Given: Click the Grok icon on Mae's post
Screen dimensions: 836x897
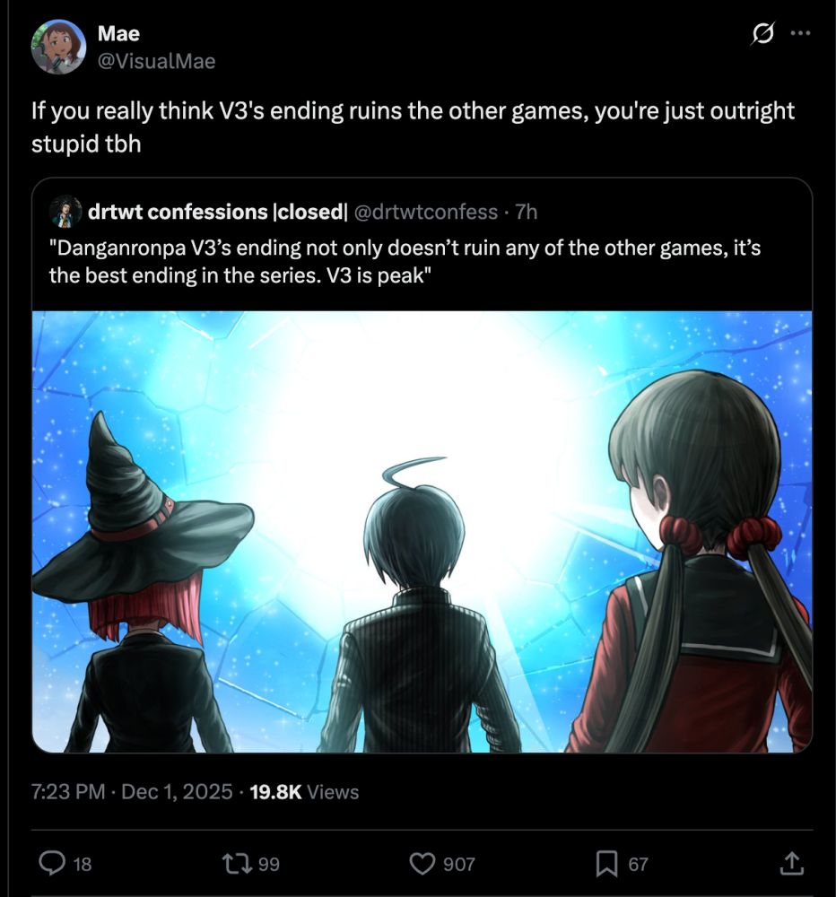Looking at the screenshot, I should click(x=763, y=34).
